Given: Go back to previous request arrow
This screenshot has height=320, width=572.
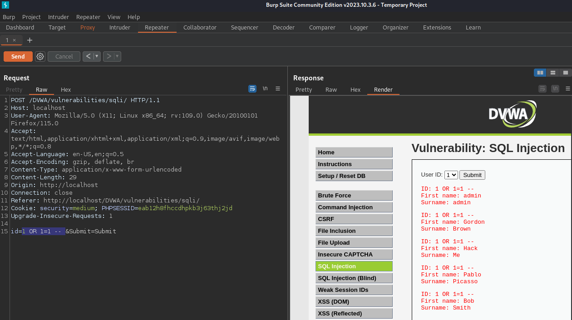Looking at the screenshot, I should click(88, 56).
